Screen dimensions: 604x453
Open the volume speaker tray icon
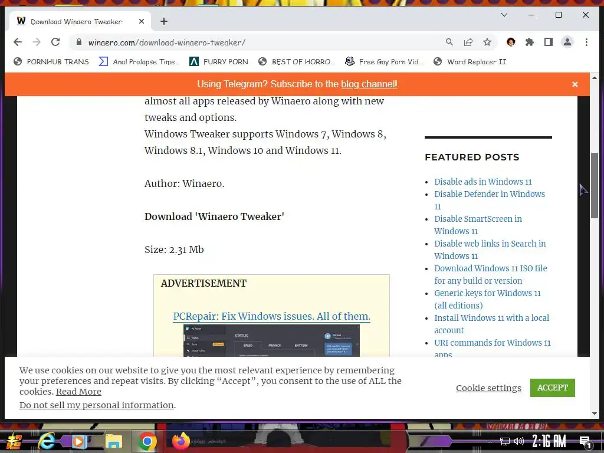coord(519,441)
